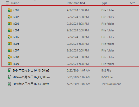The height and width of the screenshot is (107, 139).
Task: Select the ls008 folder name
Action: 16,57
